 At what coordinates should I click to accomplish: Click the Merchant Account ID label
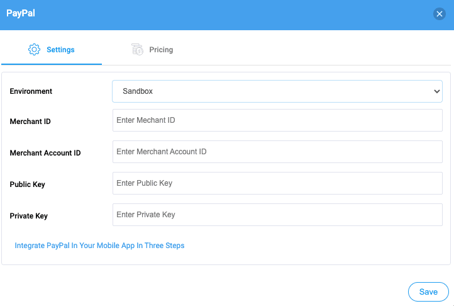[x=45, y=153]
